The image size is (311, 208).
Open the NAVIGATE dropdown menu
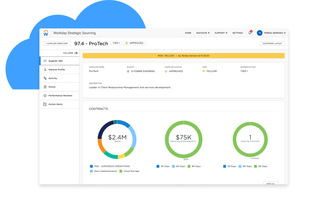click(x=202, y=33)
